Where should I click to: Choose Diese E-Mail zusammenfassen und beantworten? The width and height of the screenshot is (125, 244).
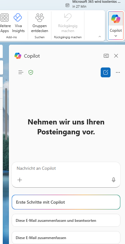[x=66, y=220]
